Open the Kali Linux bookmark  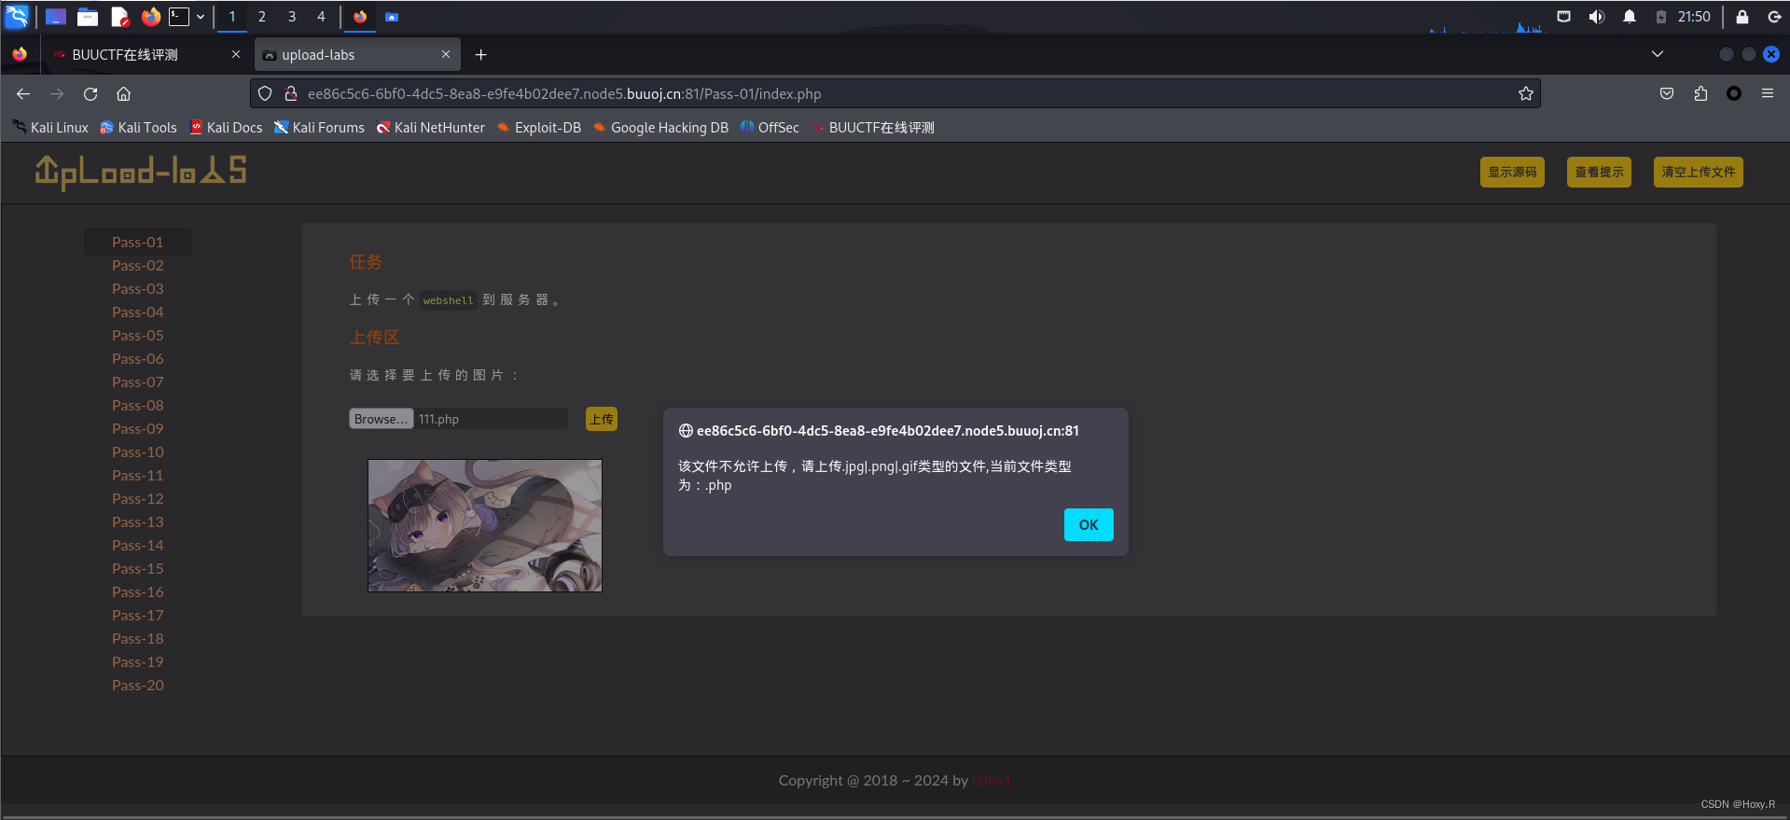coord(50,128)
